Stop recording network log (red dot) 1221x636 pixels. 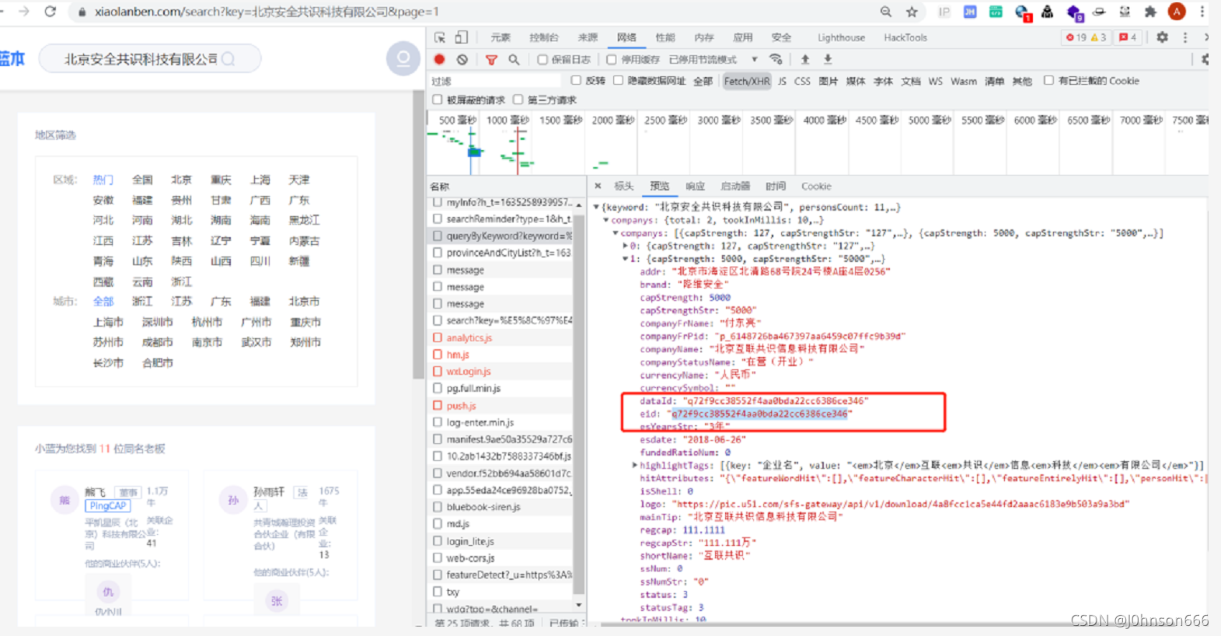(x=440, y=59)
